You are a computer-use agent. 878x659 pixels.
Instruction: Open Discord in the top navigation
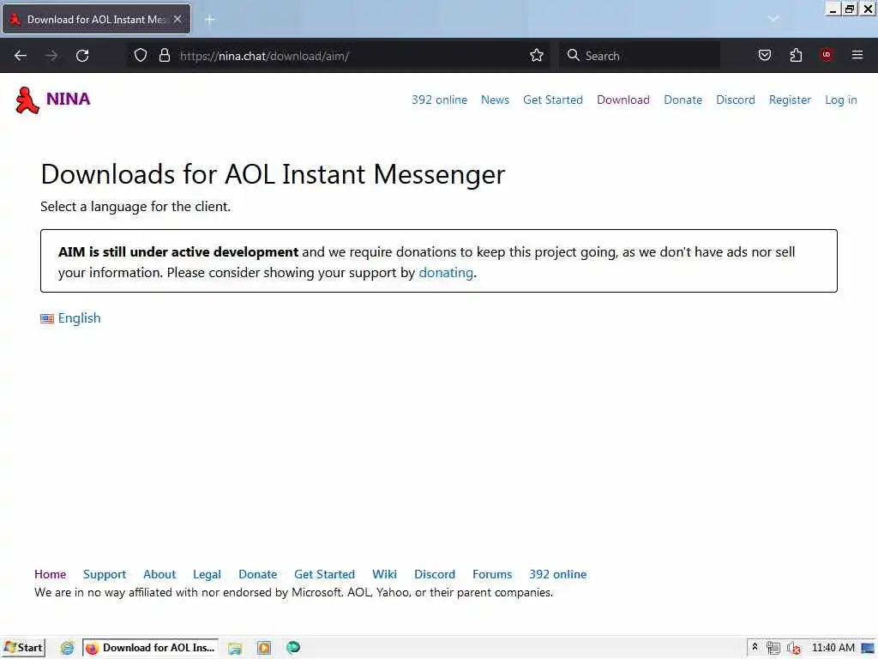point(735,100)
